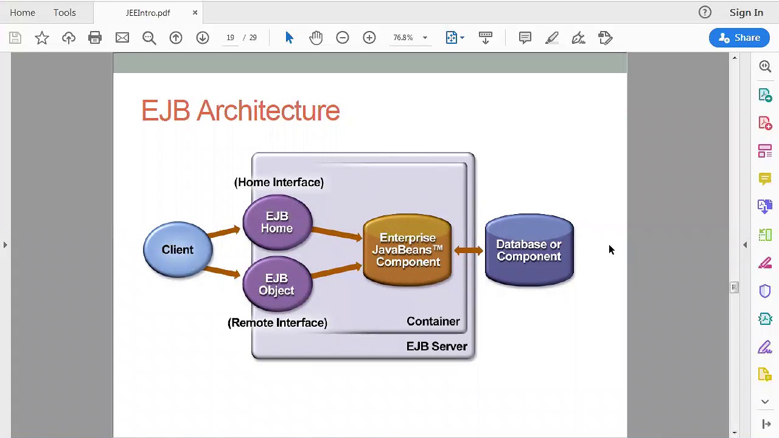
Task: Print the document with printer icon
Action: click(95, 38)
